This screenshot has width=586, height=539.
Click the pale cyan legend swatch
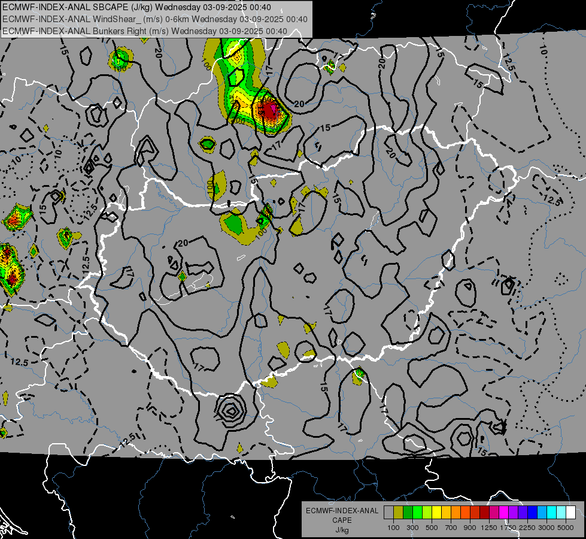coord(561,512)
